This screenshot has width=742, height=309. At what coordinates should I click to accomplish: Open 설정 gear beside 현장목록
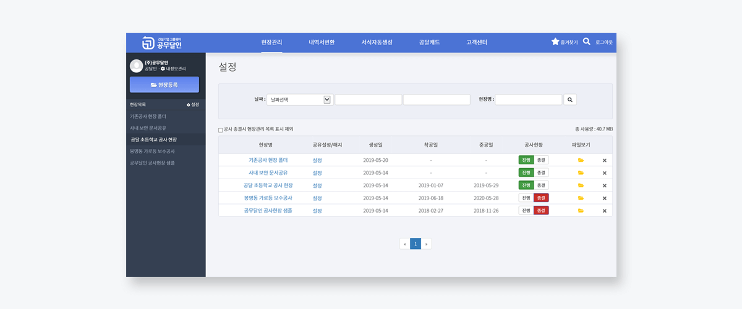coord(193,104)
